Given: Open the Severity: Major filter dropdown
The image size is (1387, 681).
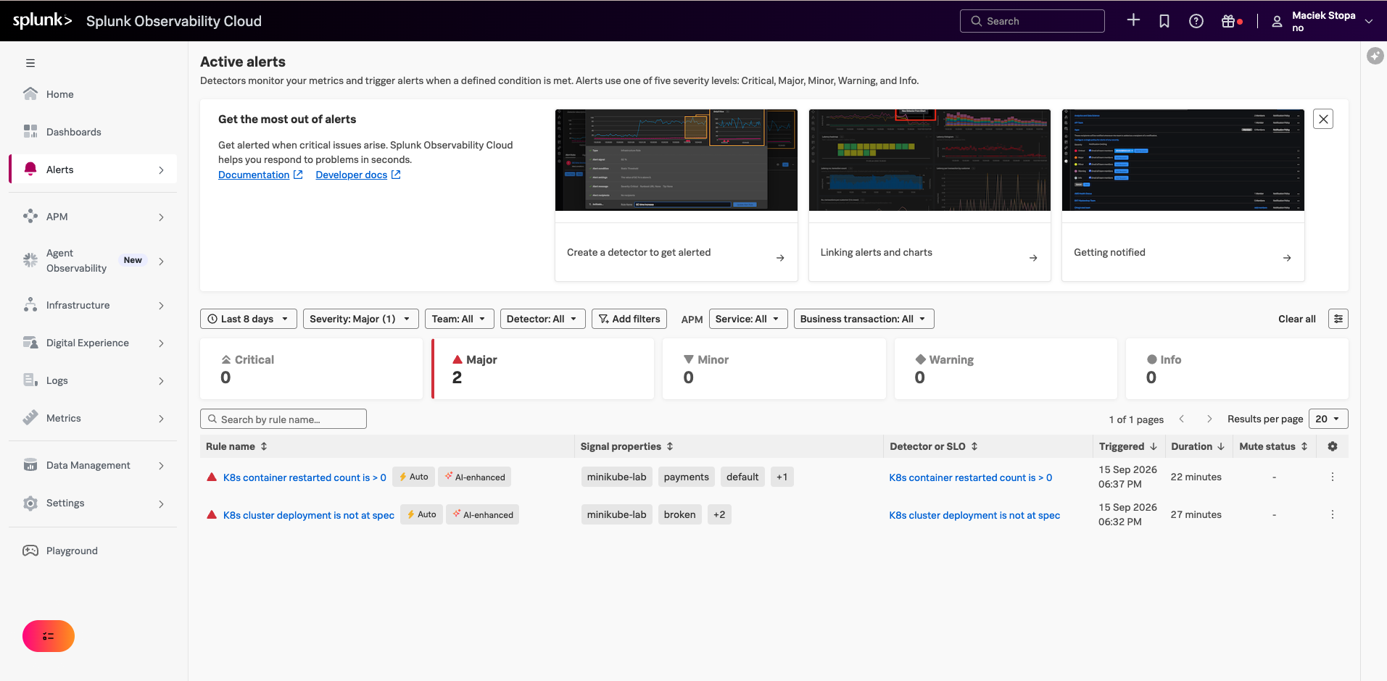Looking at the screenshot, I should 361,319.
